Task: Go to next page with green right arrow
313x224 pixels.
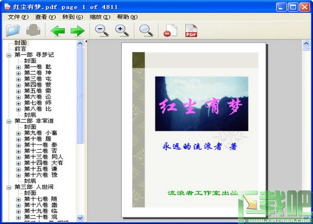Action: (x=77, y=31)
